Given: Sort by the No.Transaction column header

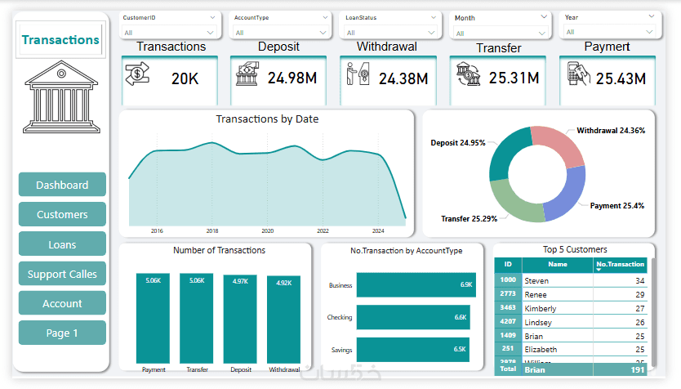Looking at the screenshot, I should point(620,264).
